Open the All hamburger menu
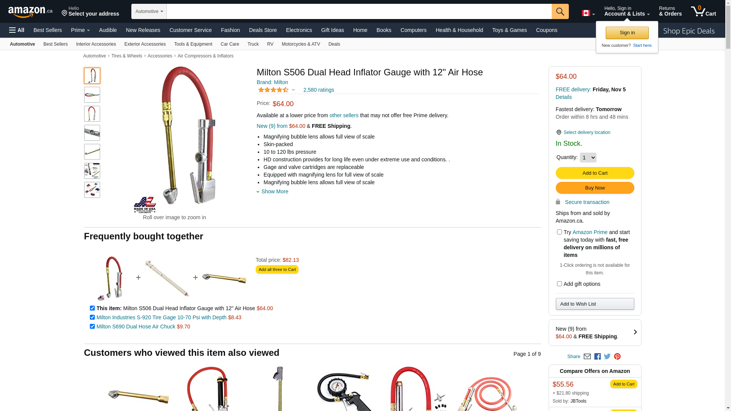Screen dimensions: 731x411 click(17, 30)
